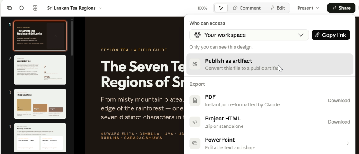The width and height of the screenshot is (359, 154).
Task: Select the pointer cursor tool
Action: (221, 8)
